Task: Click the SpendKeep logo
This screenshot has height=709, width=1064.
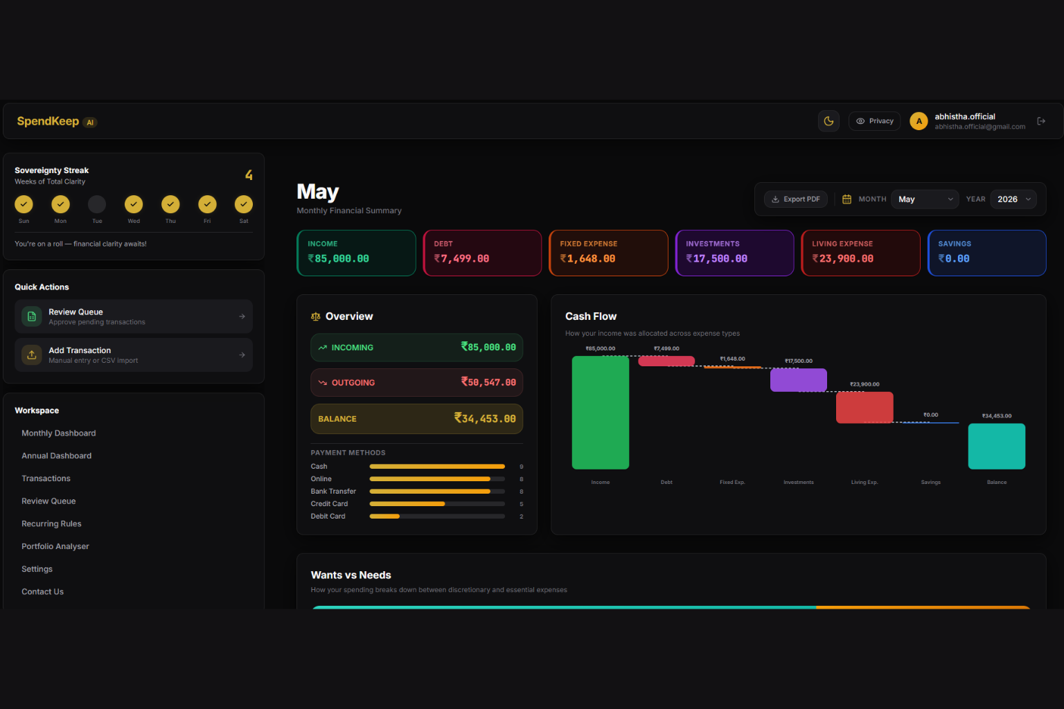Action: pos(48,121)
